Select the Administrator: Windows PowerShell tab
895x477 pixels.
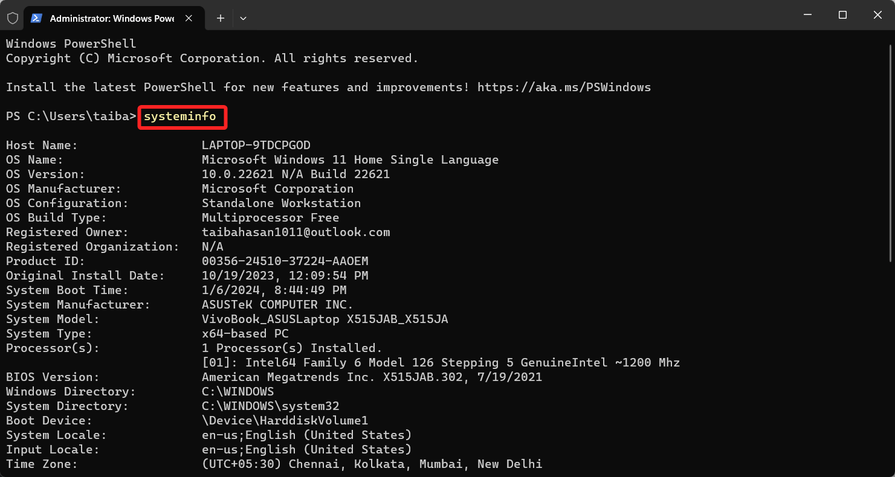click(112, 18)
